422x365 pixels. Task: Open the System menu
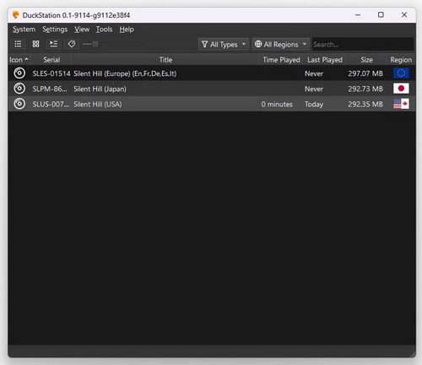click(24, 30)
